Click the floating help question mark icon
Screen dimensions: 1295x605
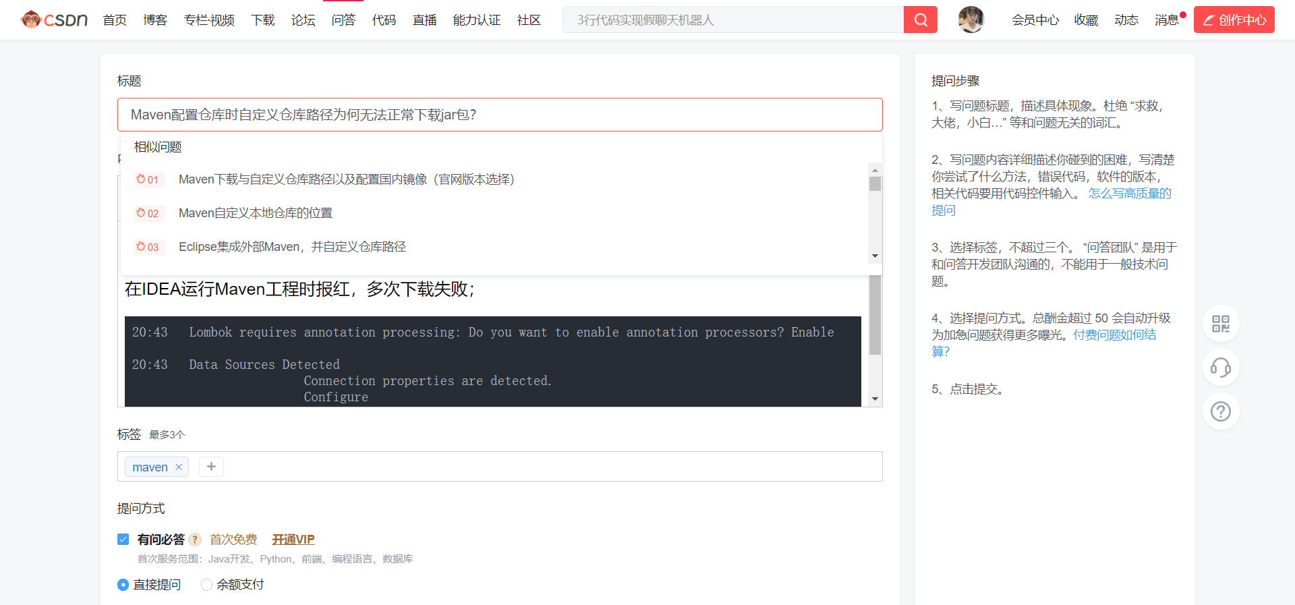pyautogui.click(x=1220, y=411)
